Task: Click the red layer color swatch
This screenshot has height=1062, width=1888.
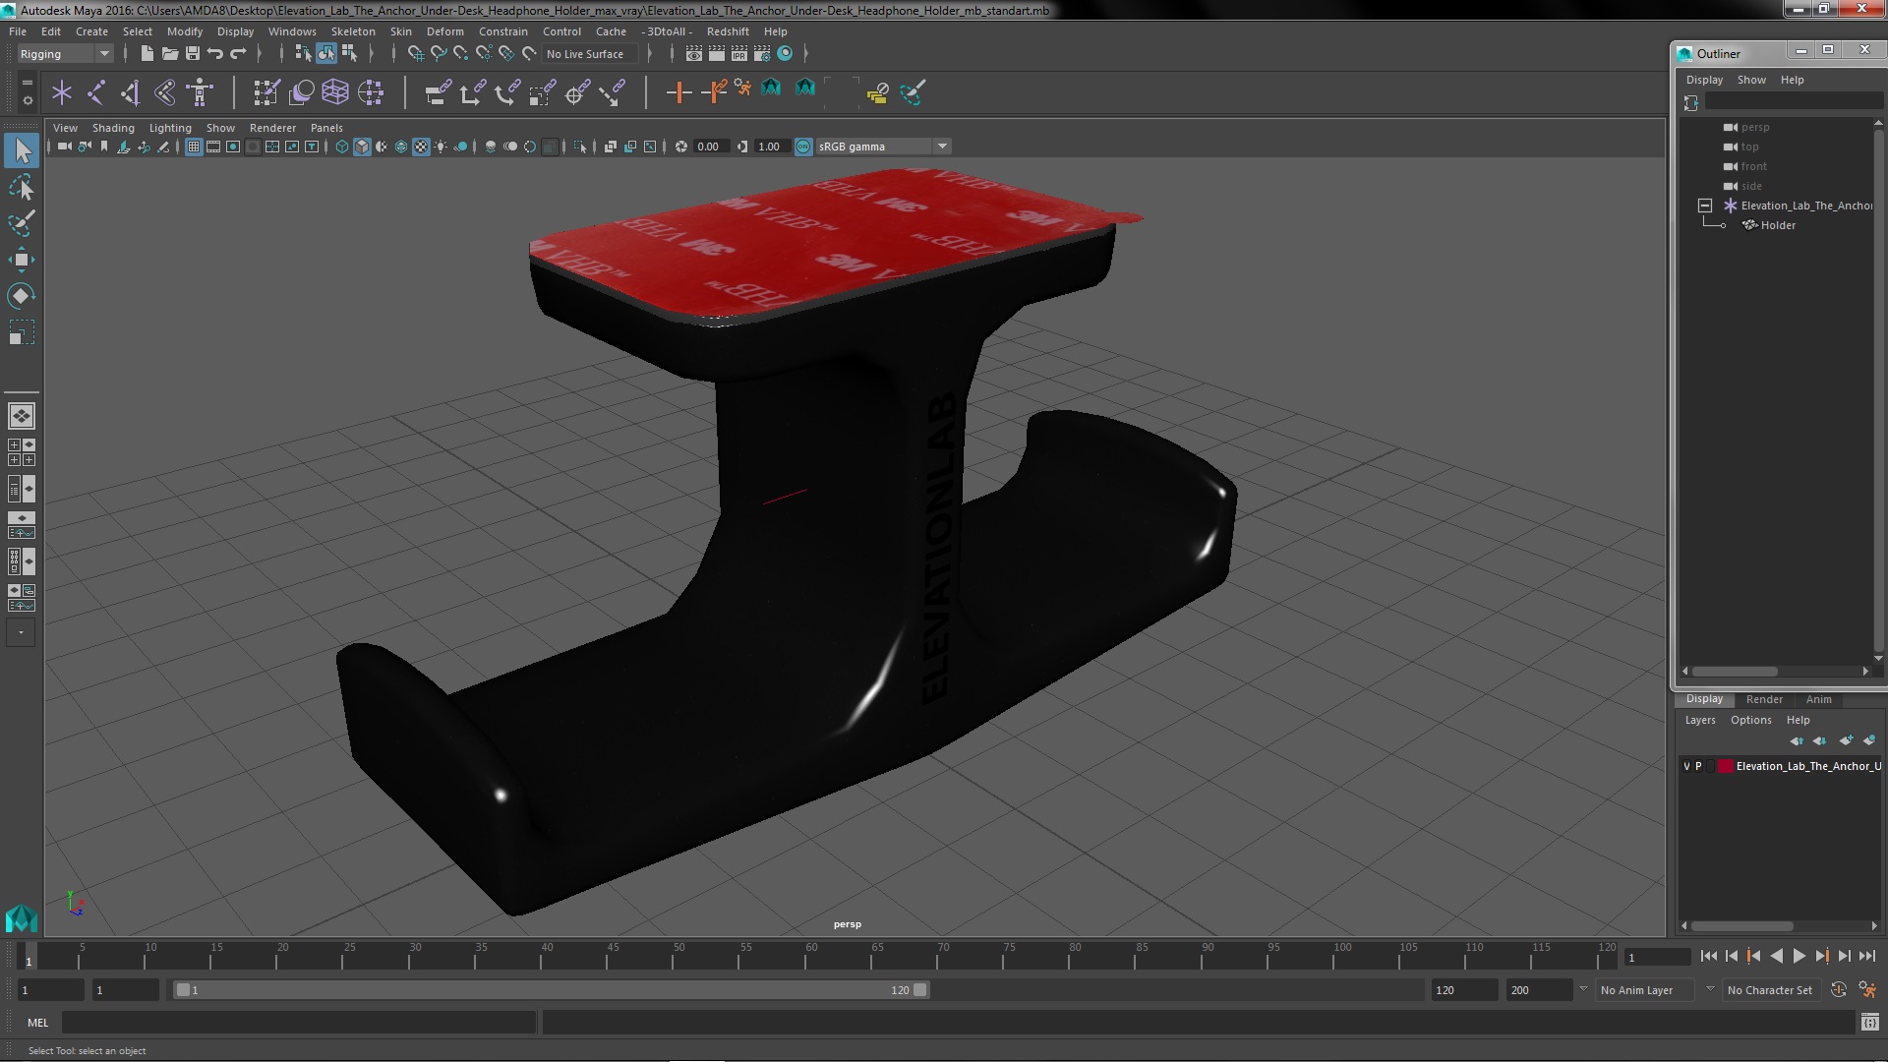Action: click(x=1726, y=766)
